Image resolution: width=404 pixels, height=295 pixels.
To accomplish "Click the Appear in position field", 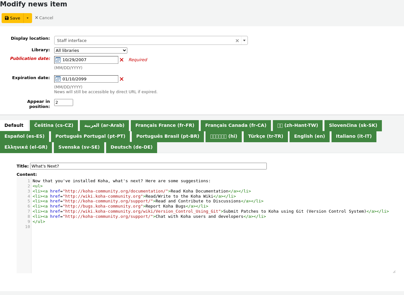I will point(63,102).
